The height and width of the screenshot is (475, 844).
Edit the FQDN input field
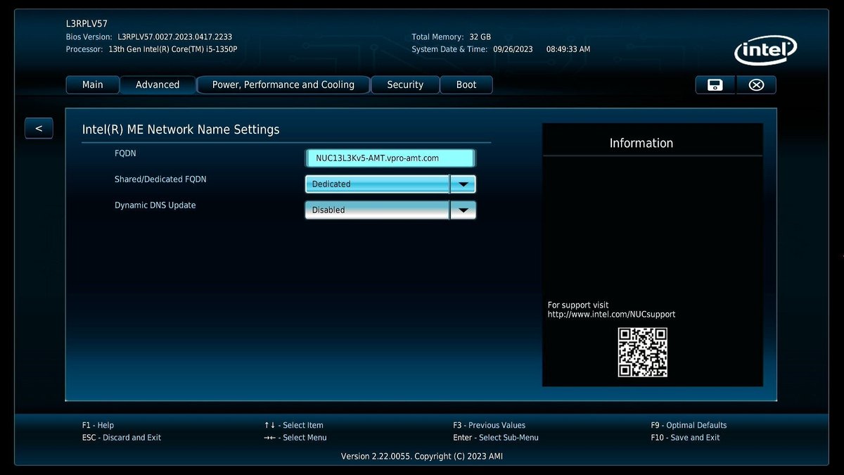pos(390,158)
